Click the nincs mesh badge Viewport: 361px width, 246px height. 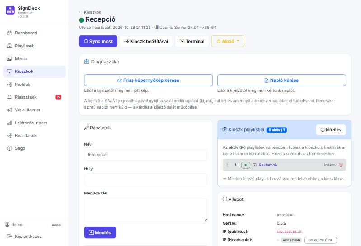291,240
